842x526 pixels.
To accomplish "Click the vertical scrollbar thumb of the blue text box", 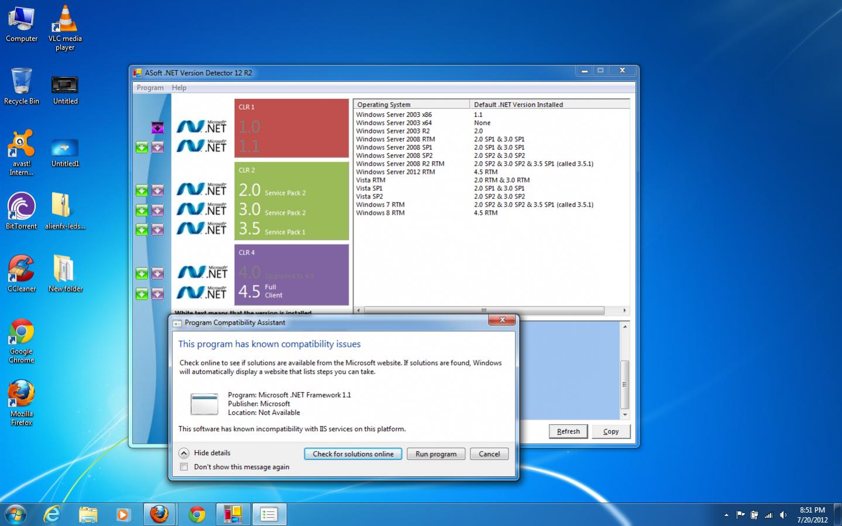I will click(x=624, y=384).
